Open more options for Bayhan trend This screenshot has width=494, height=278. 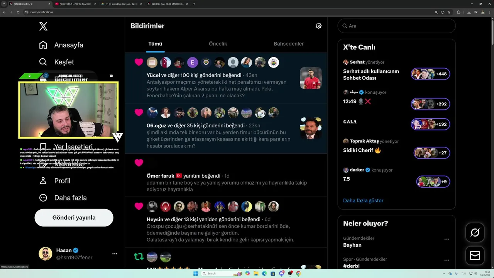447,239
